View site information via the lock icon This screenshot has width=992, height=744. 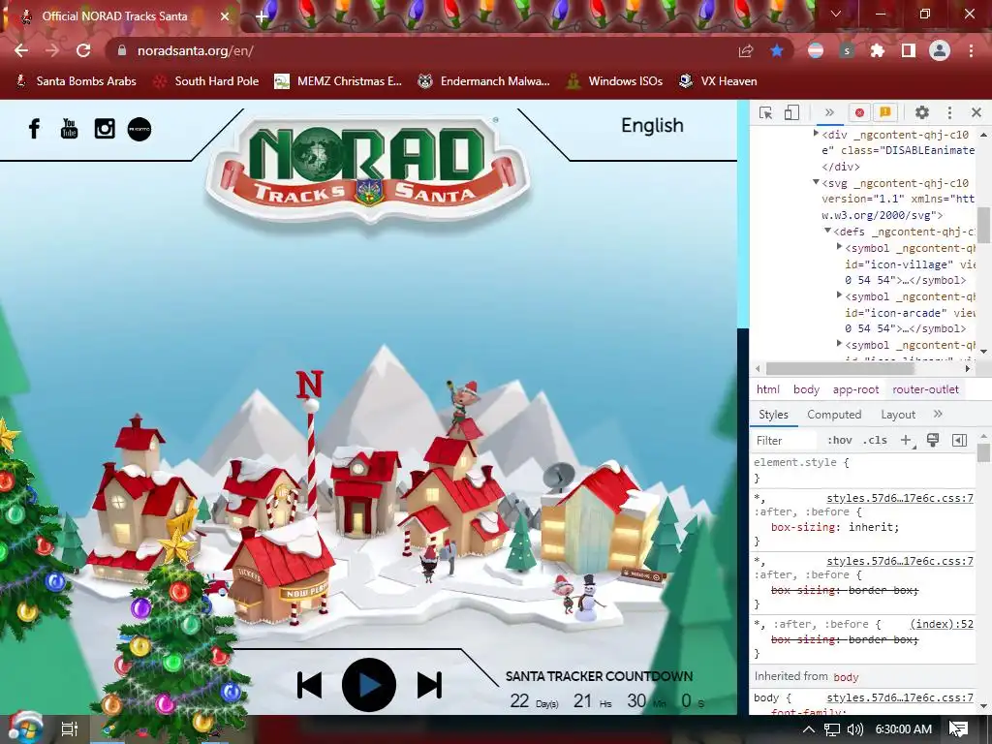pos(122,50)
